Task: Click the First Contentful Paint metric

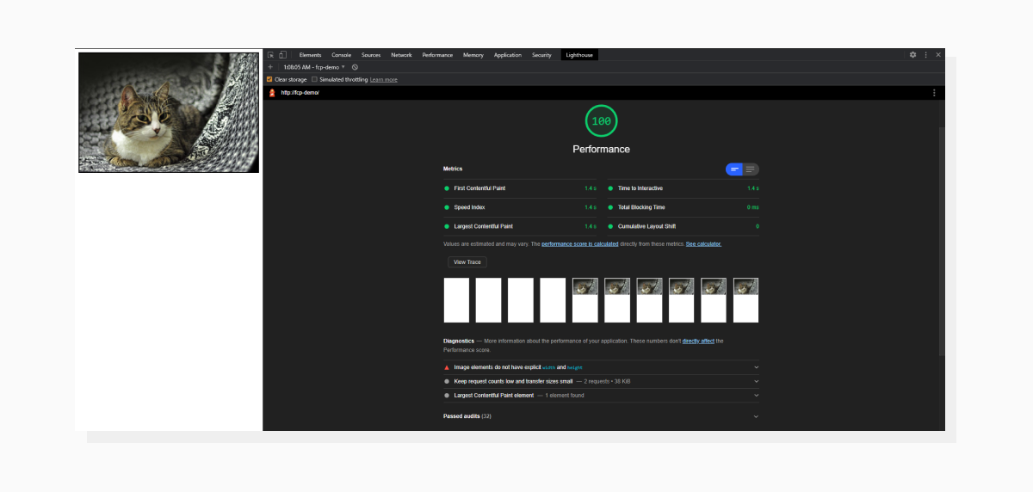Action: (521, 188)
